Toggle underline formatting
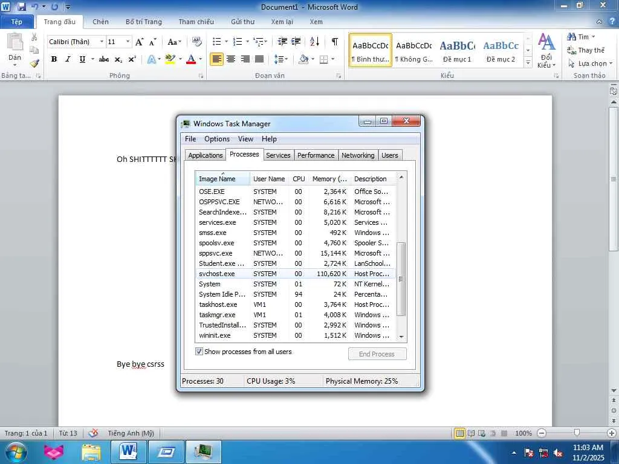The height and width of the screenshot is (464, 619). click(x=82, y=59)
